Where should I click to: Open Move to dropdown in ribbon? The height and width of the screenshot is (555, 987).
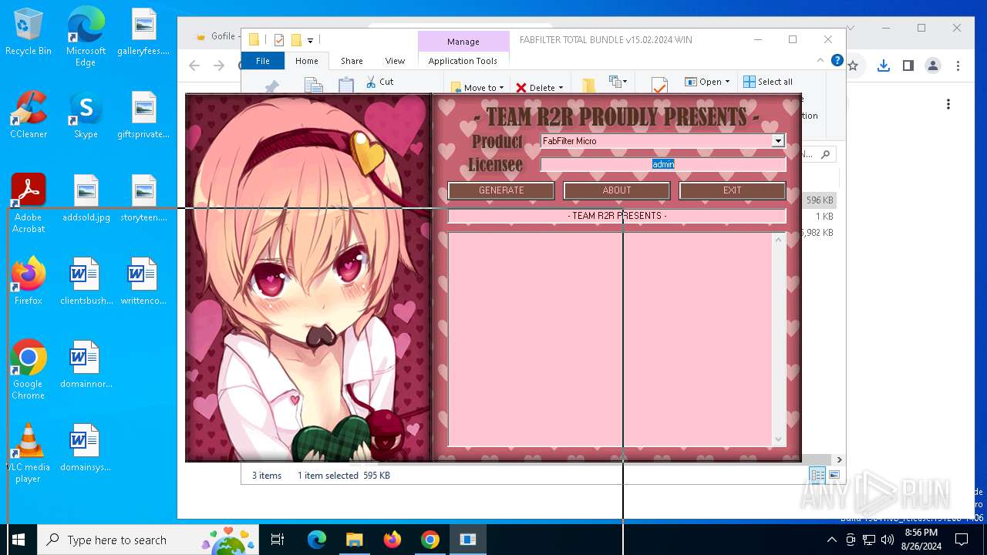click(477, 87)
